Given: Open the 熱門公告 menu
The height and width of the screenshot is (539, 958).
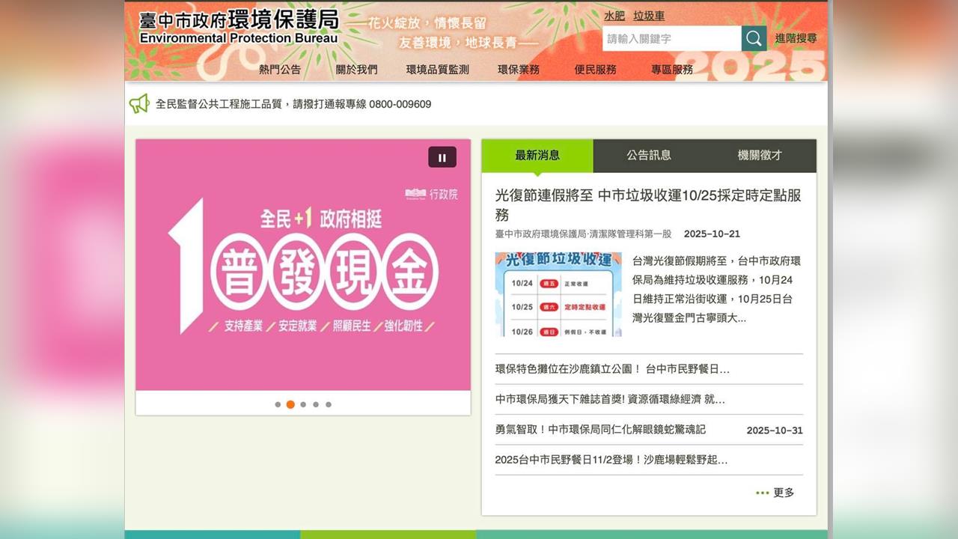Looking at the screenshot, I should [x=280, y=69].
